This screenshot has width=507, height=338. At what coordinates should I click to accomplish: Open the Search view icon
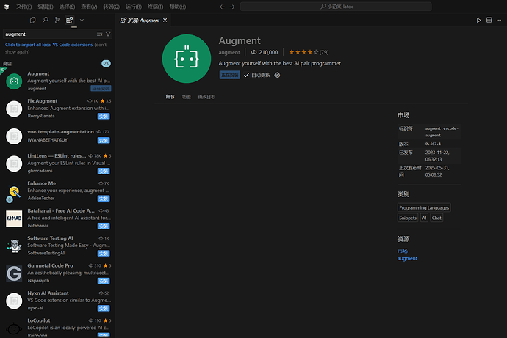(46, 20)
